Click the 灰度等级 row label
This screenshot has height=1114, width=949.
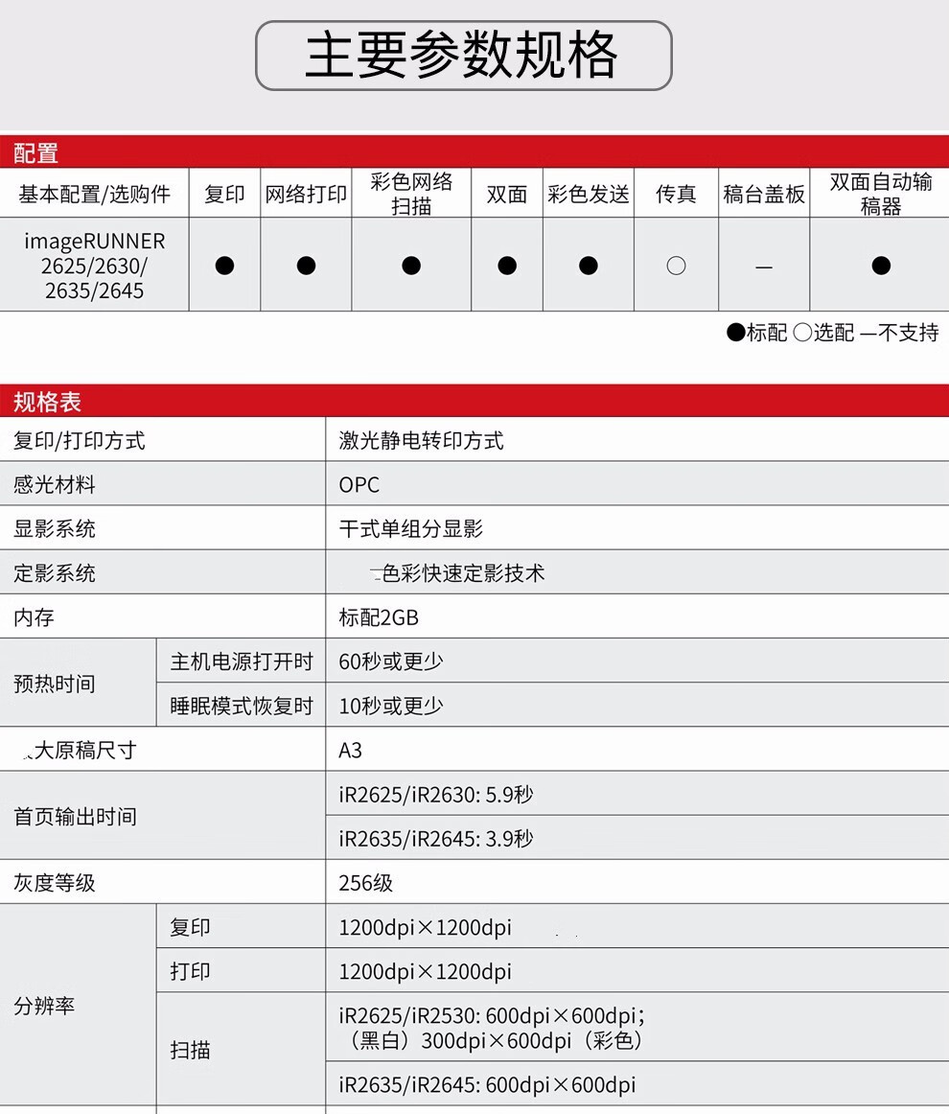click(55, 882)
